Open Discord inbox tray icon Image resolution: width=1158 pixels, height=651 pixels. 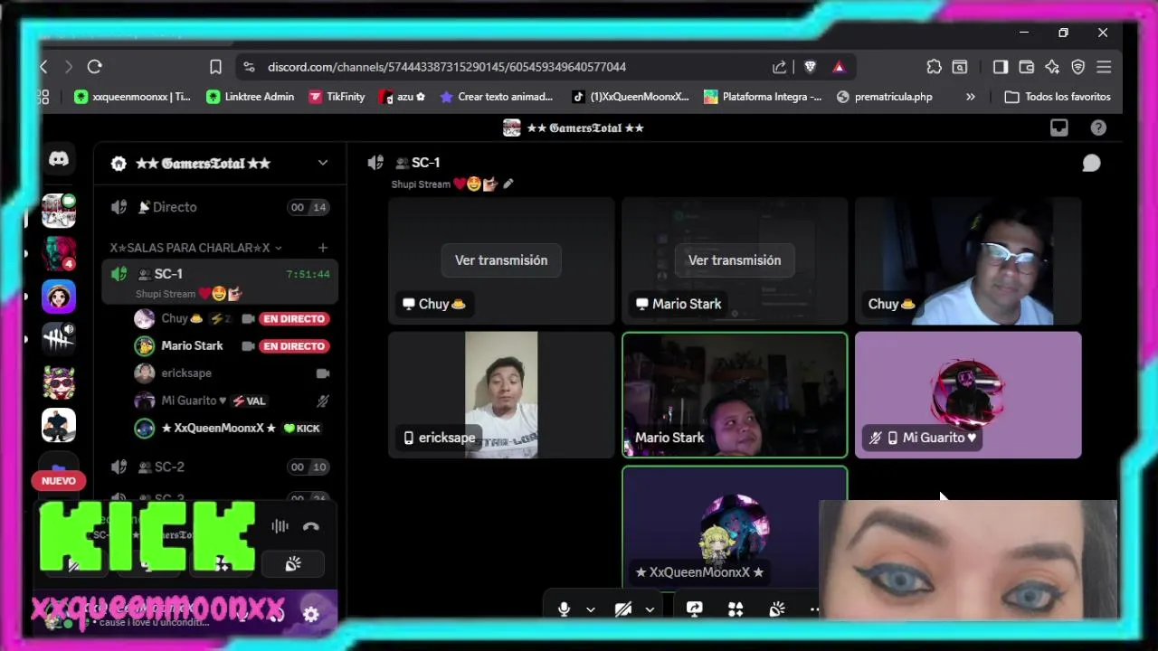[x=1058, y=128]
